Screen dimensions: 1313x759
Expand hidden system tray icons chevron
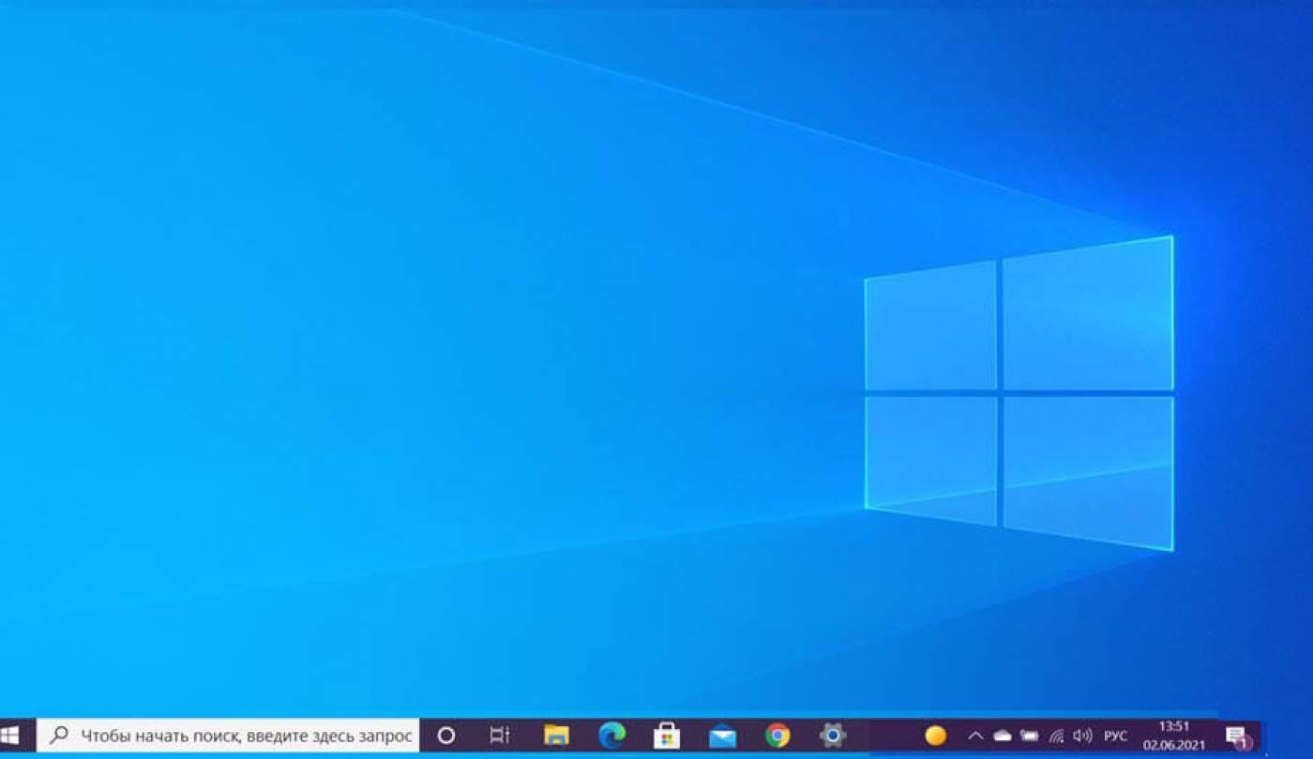tap(975, 737)
